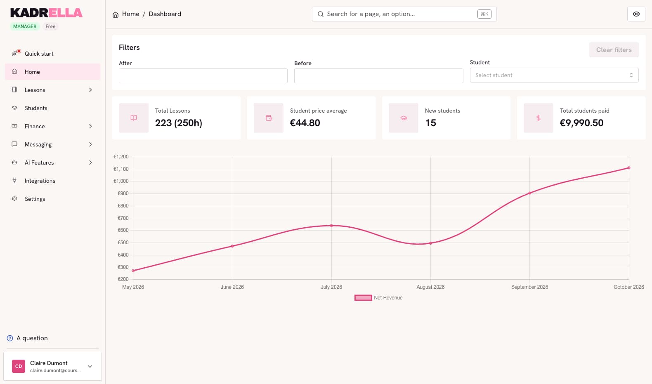
Task: Click the MANAGER role badge
Action: tap(25, 26)
